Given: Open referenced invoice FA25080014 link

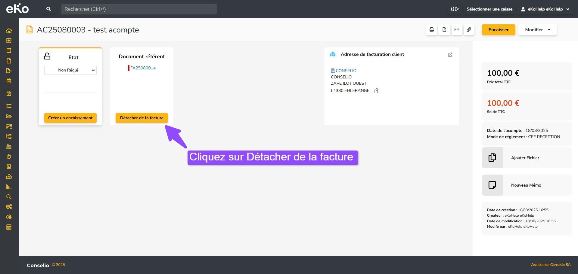Looking at the screenshot, I should point(143,68).
